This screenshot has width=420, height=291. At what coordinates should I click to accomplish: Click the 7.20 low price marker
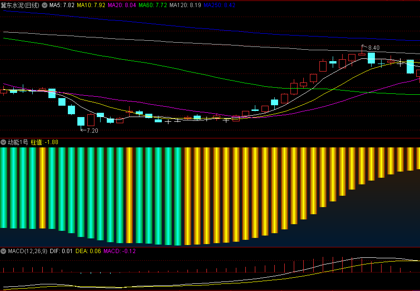click(x=93, y=131)
